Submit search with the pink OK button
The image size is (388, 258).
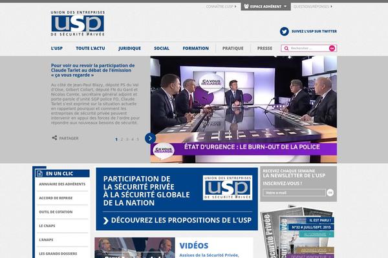(332, 48)
